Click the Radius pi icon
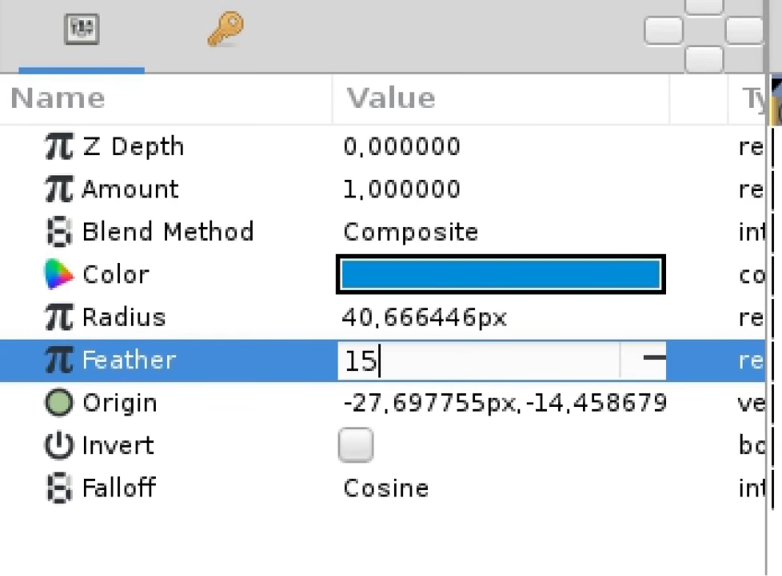This screenshot has height=576, width=782. (59, 317)
